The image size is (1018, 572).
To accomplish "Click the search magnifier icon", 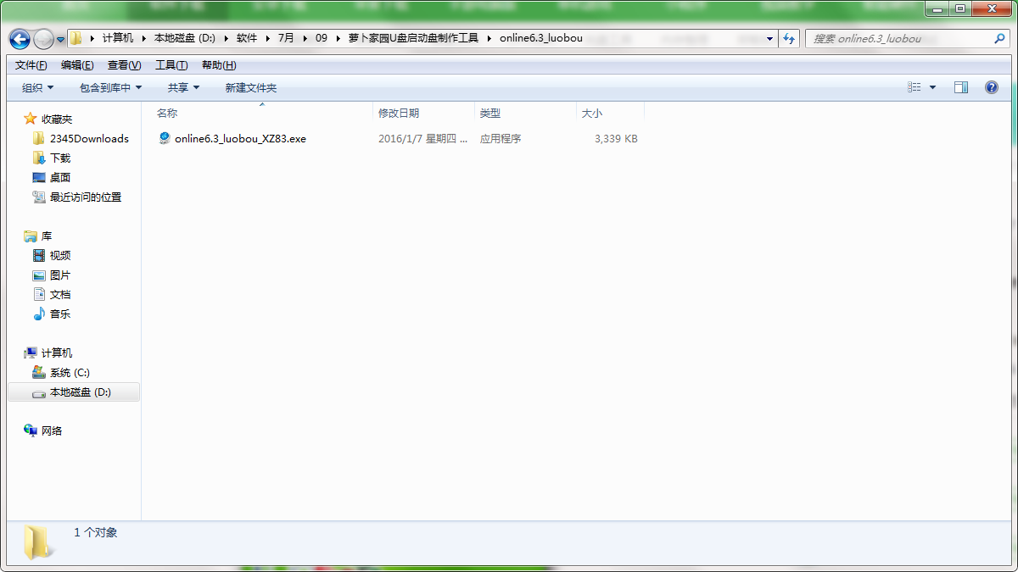I will coord(999,38).
